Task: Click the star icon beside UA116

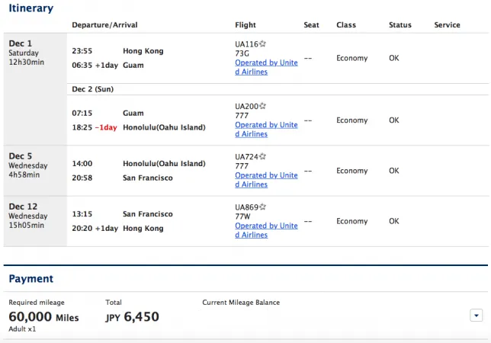Action: tap(262, 43)
